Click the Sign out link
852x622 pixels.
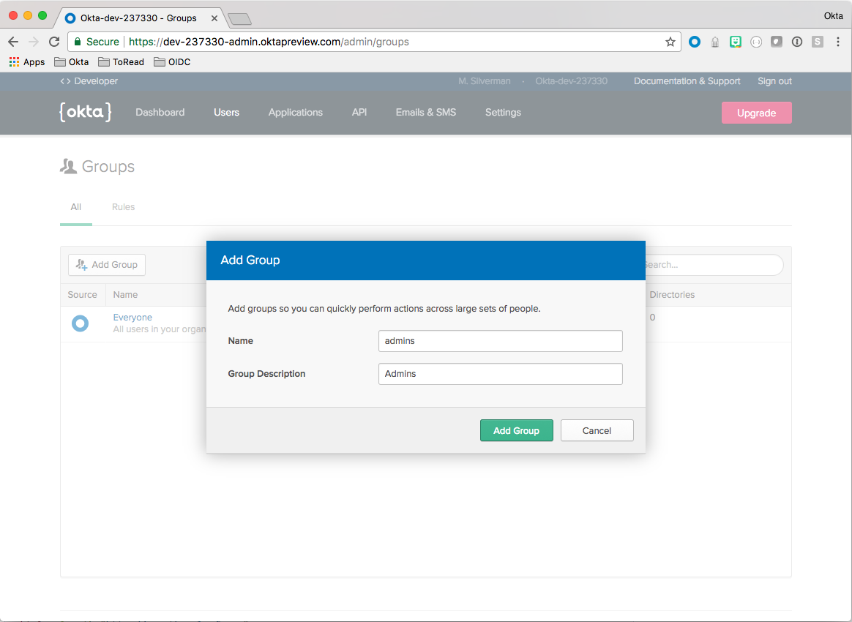point(774,81)
